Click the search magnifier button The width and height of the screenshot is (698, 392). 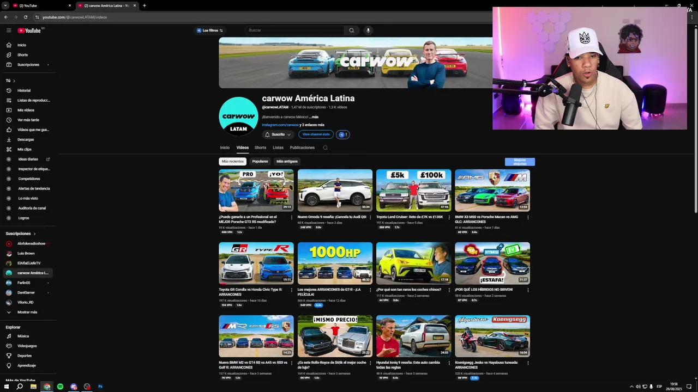pyautogui.click(x=352, y=30)
